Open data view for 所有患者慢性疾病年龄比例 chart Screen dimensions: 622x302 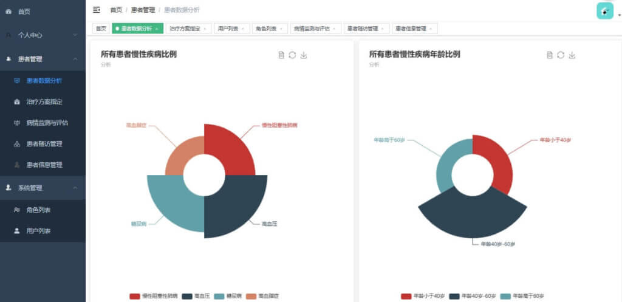tap(549, 55)
